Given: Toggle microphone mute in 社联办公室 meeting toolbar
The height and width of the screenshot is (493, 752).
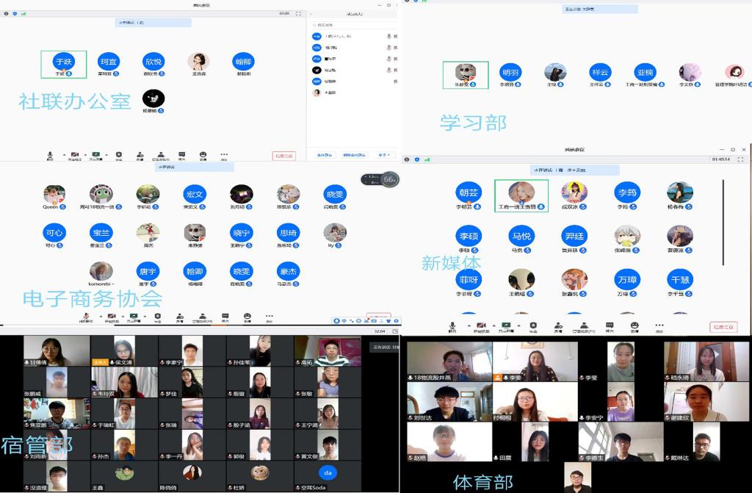Looking at the screenshot, I should point(51,155).
